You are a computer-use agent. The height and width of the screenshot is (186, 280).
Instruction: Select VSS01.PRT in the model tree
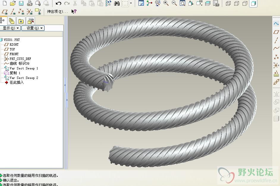click(12, 40)
